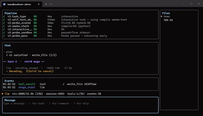Click the tool_result event label

pyautogui.click(x=27, y=84)
